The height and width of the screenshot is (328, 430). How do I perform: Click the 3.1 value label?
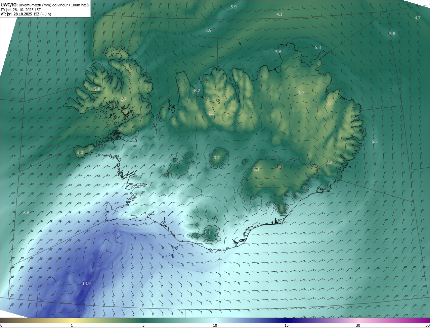256,169
